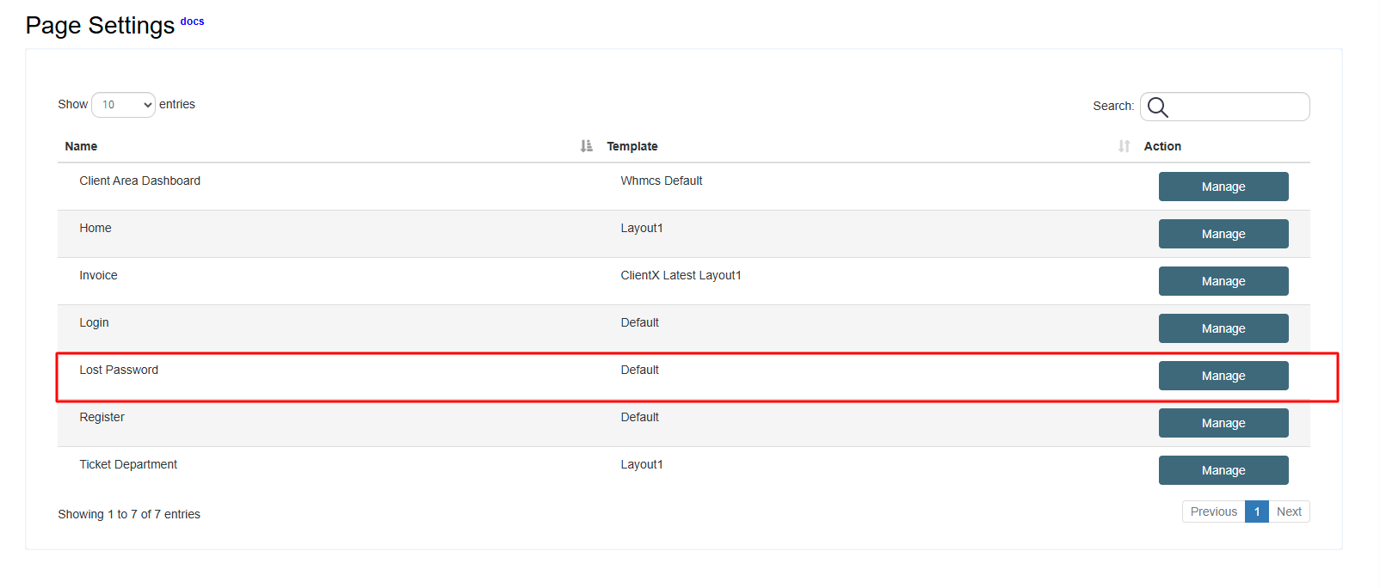Manage the Ticket Department page
Image resolution: width=1380 pixels, height=588 pixels.
1223,470
